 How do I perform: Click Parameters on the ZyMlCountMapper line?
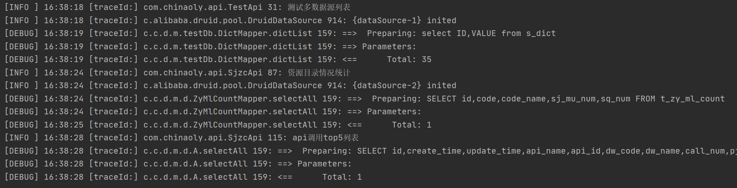click(394, 111)
